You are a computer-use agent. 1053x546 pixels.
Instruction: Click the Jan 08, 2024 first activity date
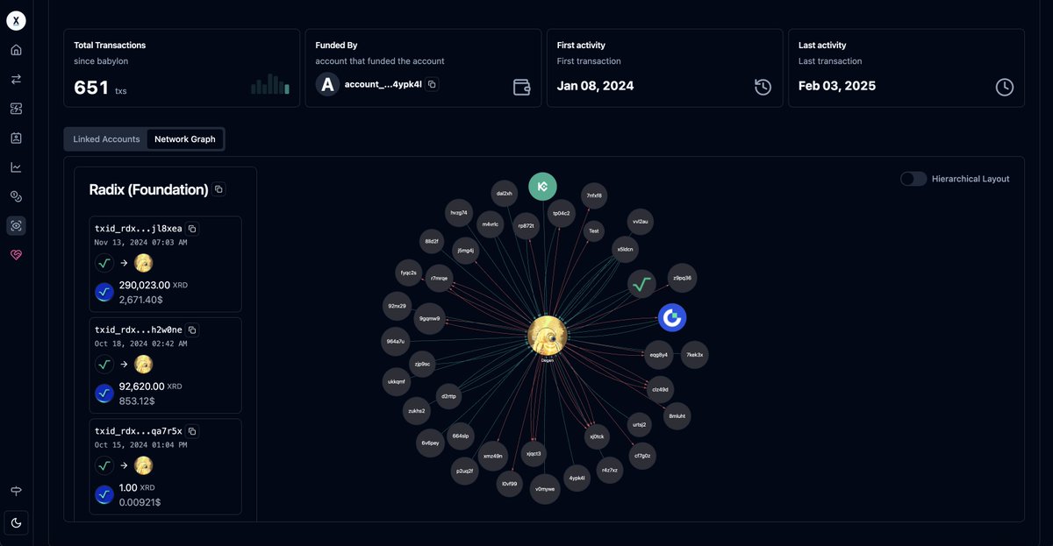coord(595,86)
